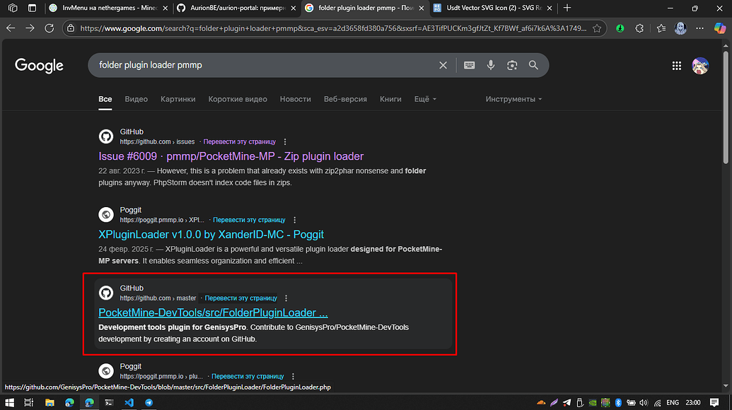Switch to the Usdt Vector SVG browser tab
The height and width of the screenshot is (410, 732).
pos(495,9)
